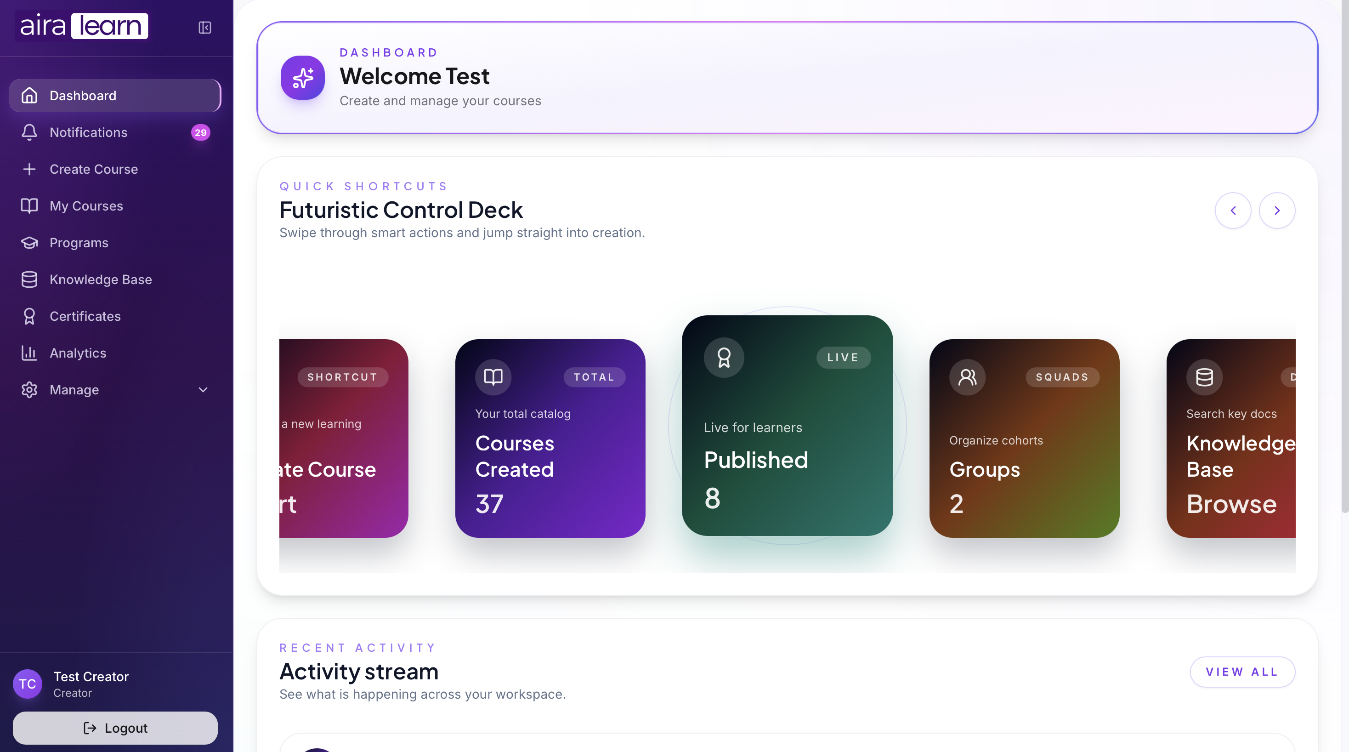
Task: Click database icon on Knowledge Base Browse card
Action: point(1204,377)
